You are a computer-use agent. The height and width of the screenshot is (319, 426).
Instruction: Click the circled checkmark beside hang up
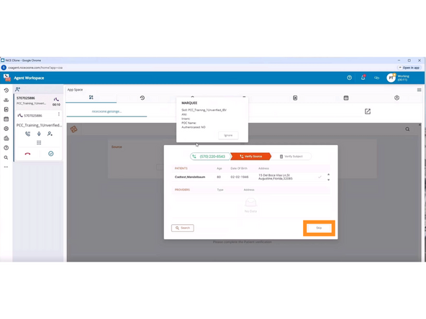pos(51,154)
